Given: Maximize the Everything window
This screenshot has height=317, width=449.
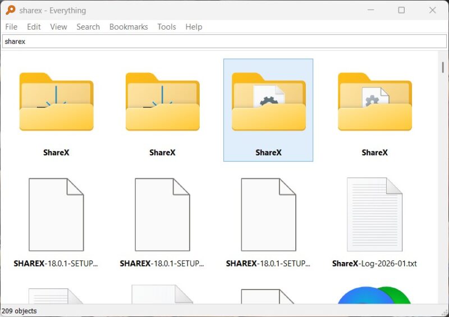Looking at the screenshot, I should 401,10.
